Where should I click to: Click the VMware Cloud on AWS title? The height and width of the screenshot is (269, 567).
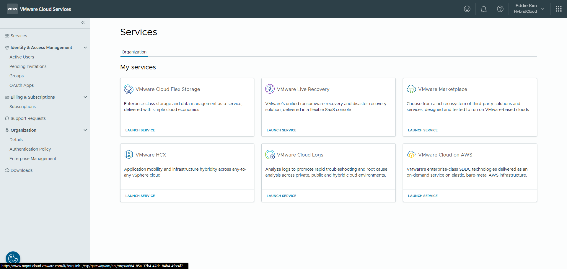pos(445,155)
